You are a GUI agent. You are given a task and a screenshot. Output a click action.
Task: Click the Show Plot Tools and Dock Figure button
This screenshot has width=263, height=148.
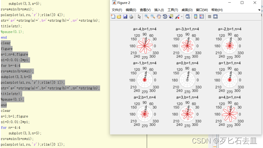point(215,16)
